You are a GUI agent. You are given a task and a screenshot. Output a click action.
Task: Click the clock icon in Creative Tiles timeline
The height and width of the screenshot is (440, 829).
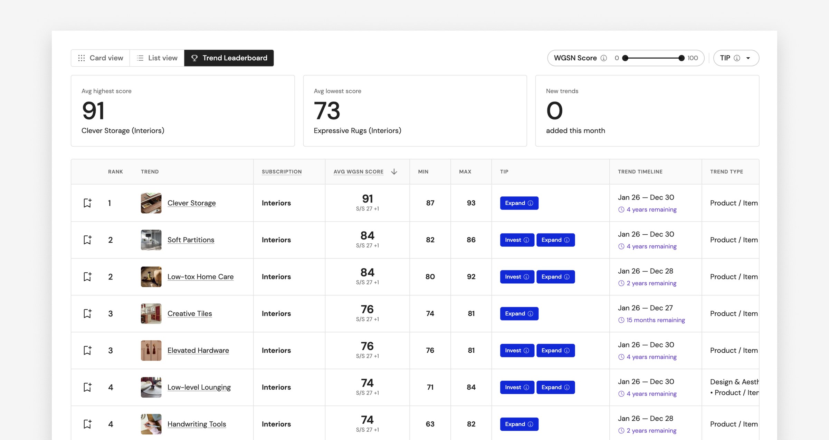coord(621,320)
